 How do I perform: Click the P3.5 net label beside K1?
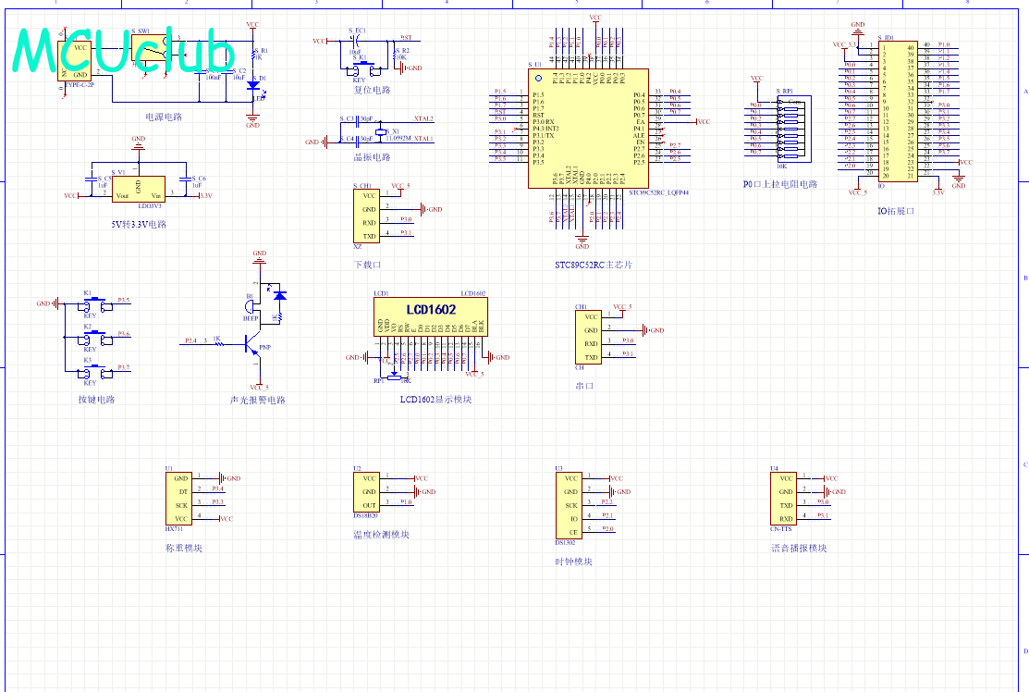click(123, 300)
